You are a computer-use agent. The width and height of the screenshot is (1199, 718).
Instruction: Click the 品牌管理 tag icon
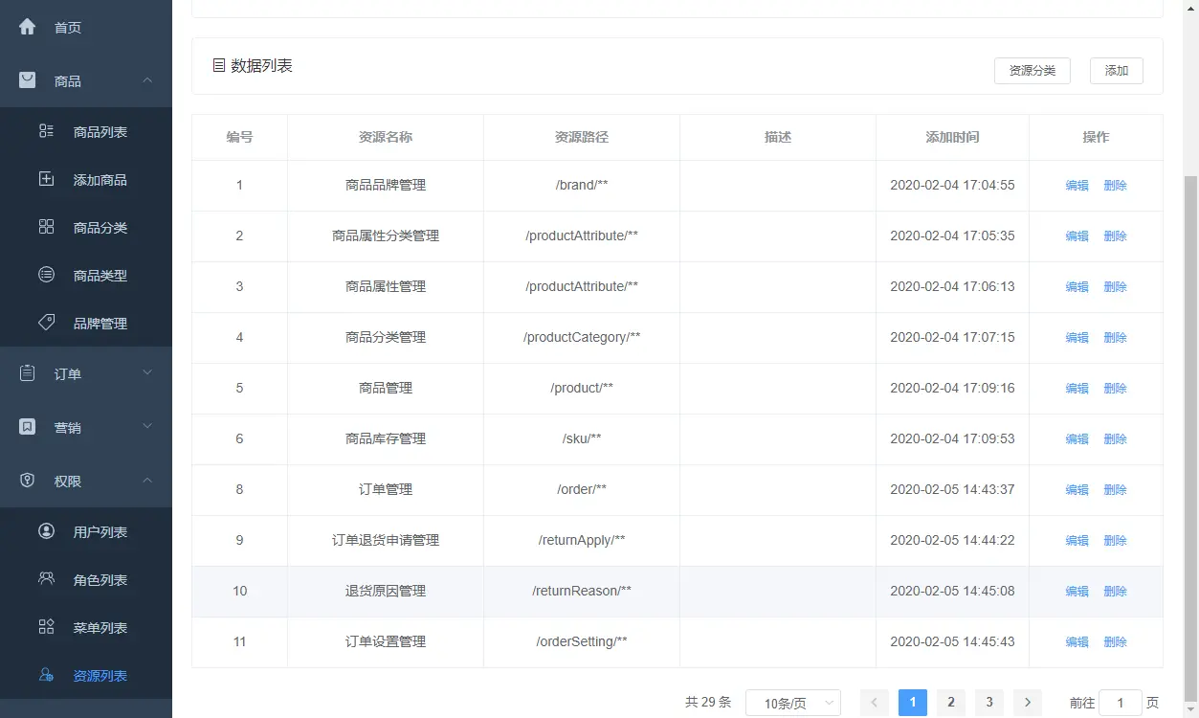[x=46, y=323]
